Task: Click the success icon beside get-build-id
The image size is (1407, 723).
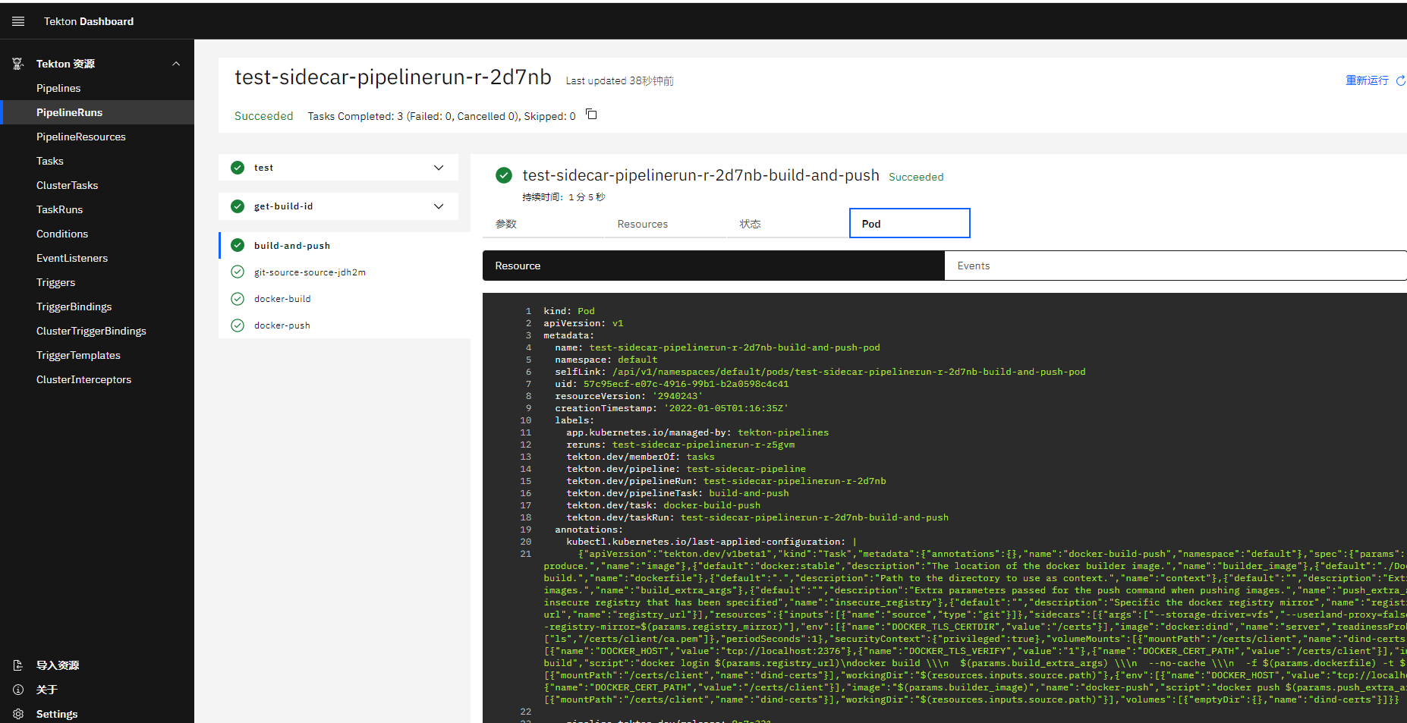Action: click(238, 206)
